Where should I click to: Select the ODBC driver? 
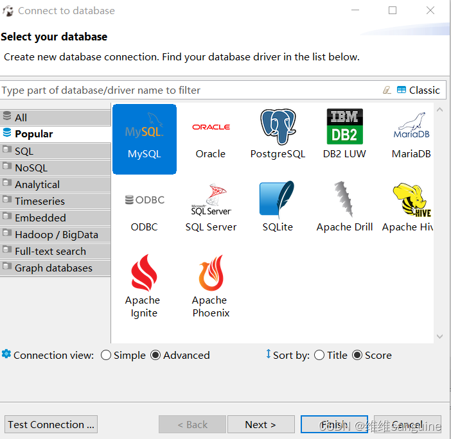145,212
